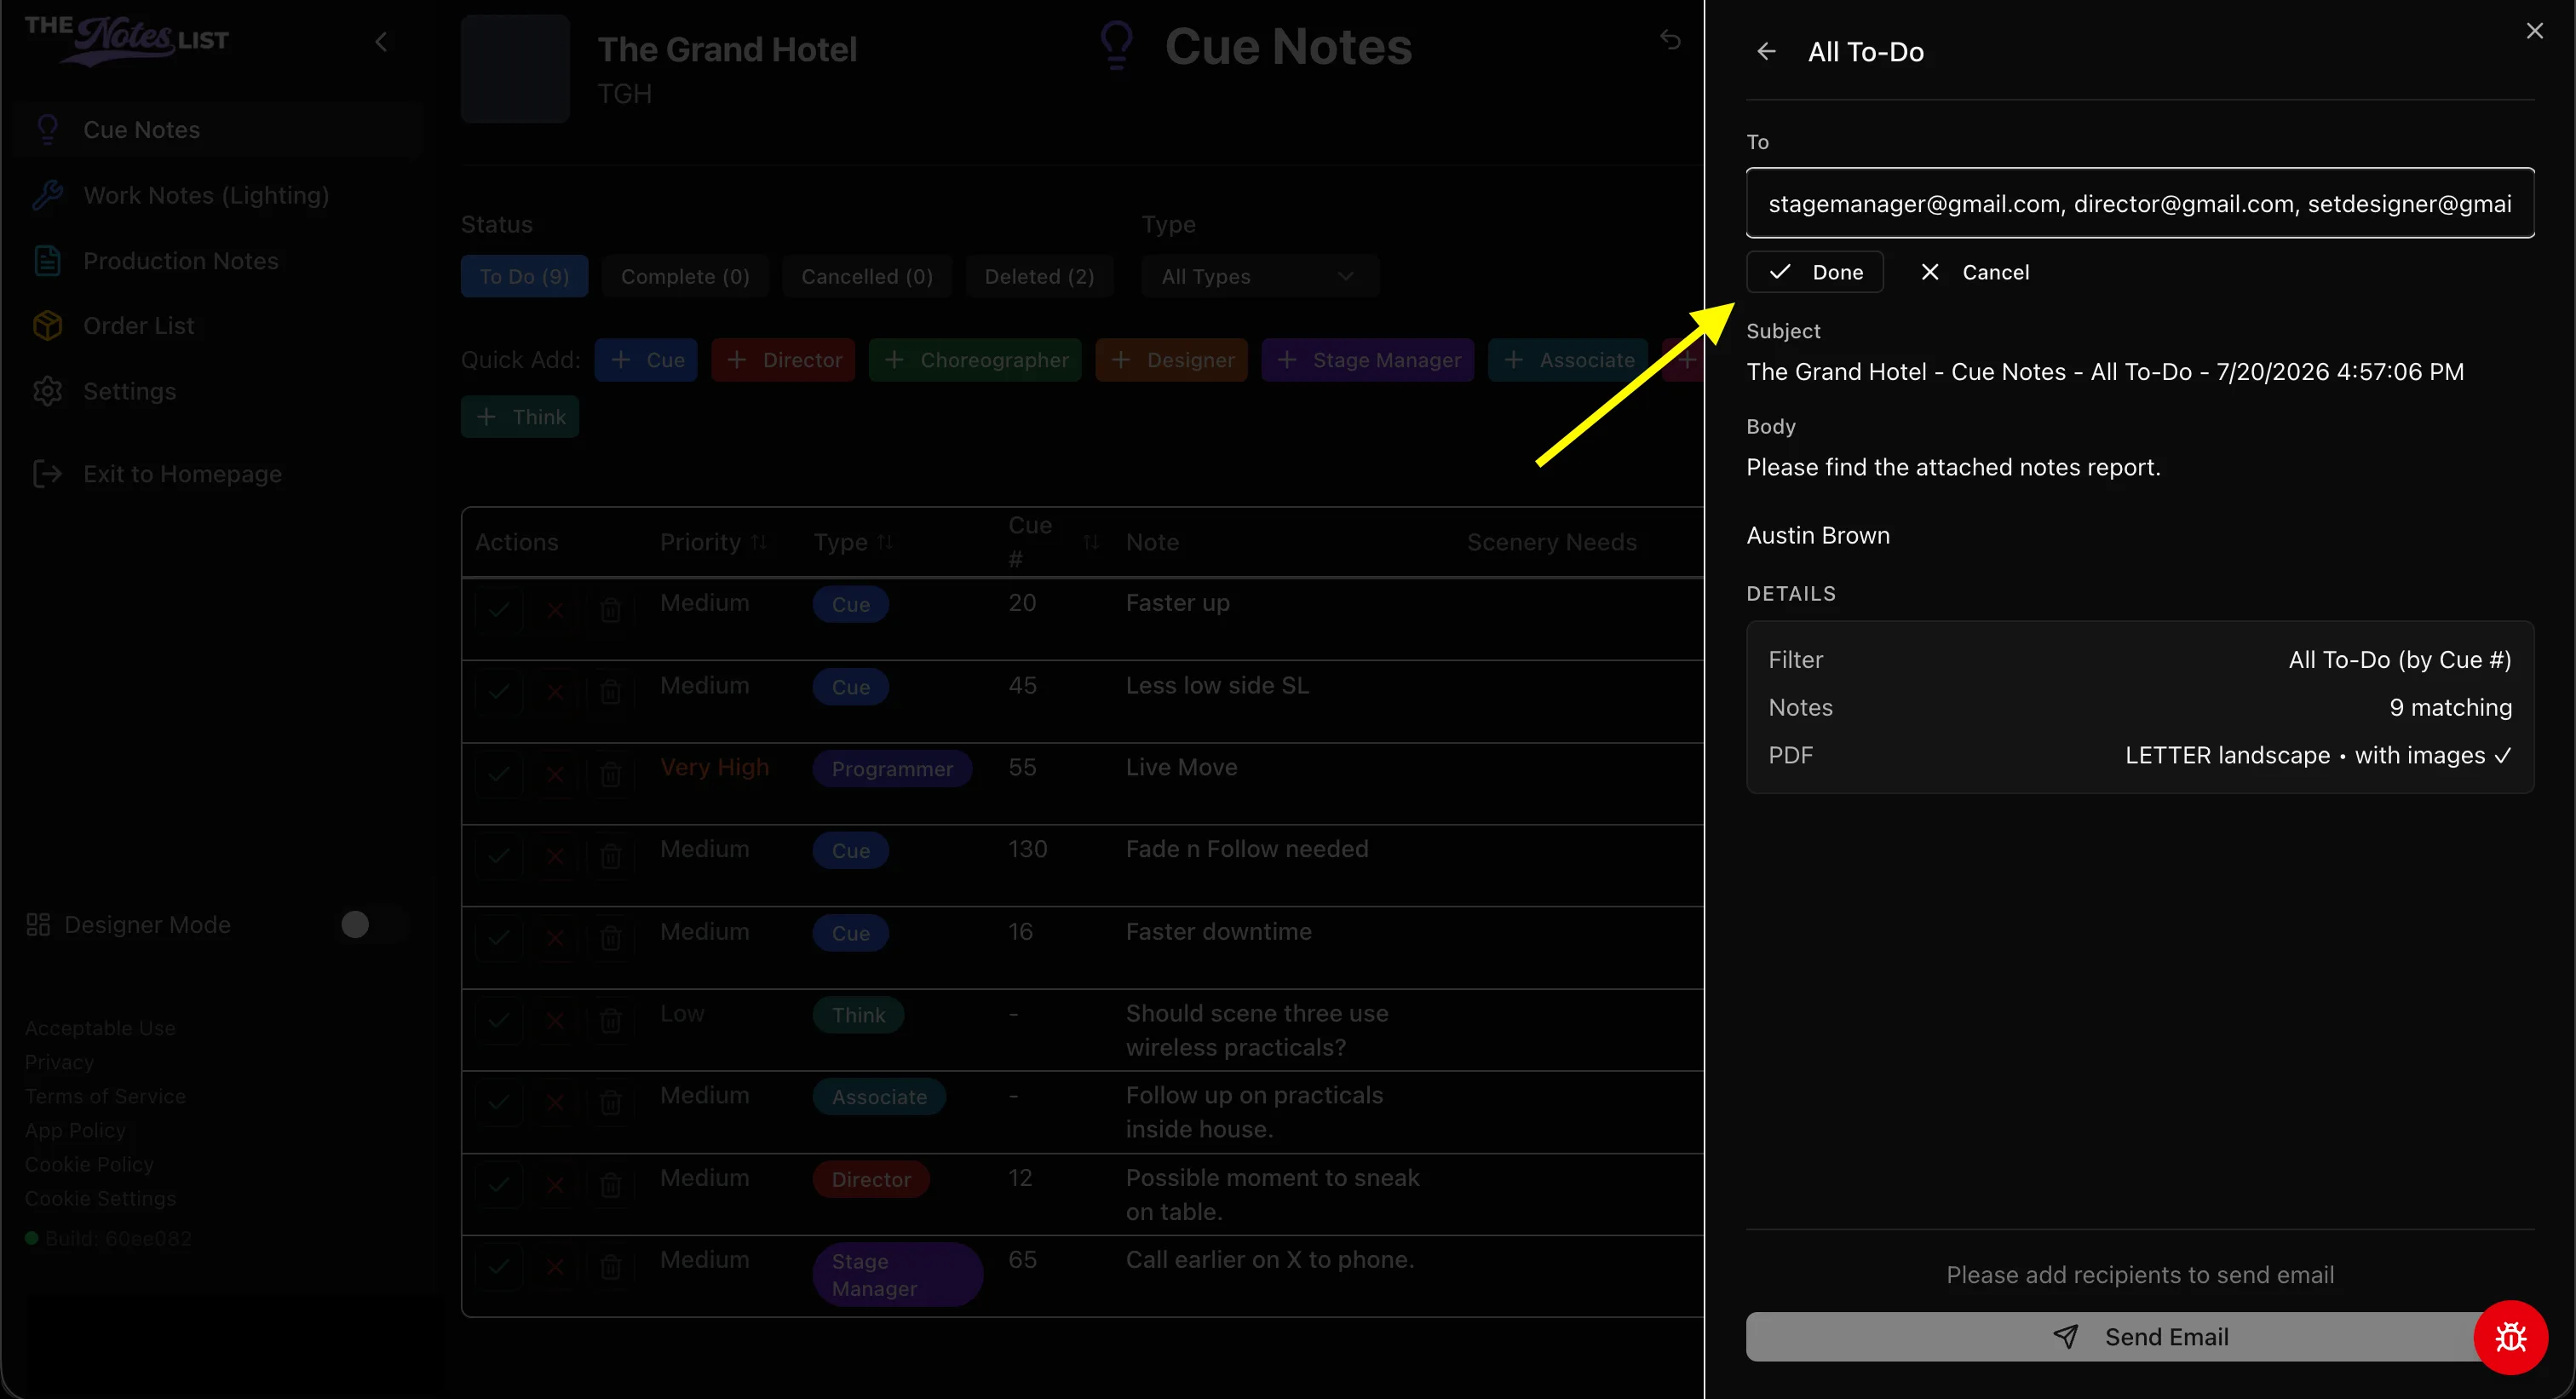The width and height of the screenshot is (2576, 1399).
Task: Quick add a Stage Manager note
Action: [x=1367, y=359]
